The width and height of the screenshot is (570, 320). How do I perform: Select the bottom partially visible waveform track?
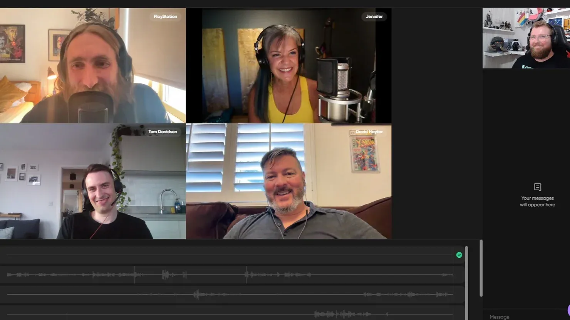tap(231, 314)
